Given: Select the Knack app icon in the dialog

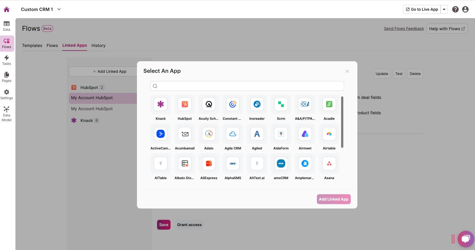Looking at the screenshot, I should [x=161, y=104].
